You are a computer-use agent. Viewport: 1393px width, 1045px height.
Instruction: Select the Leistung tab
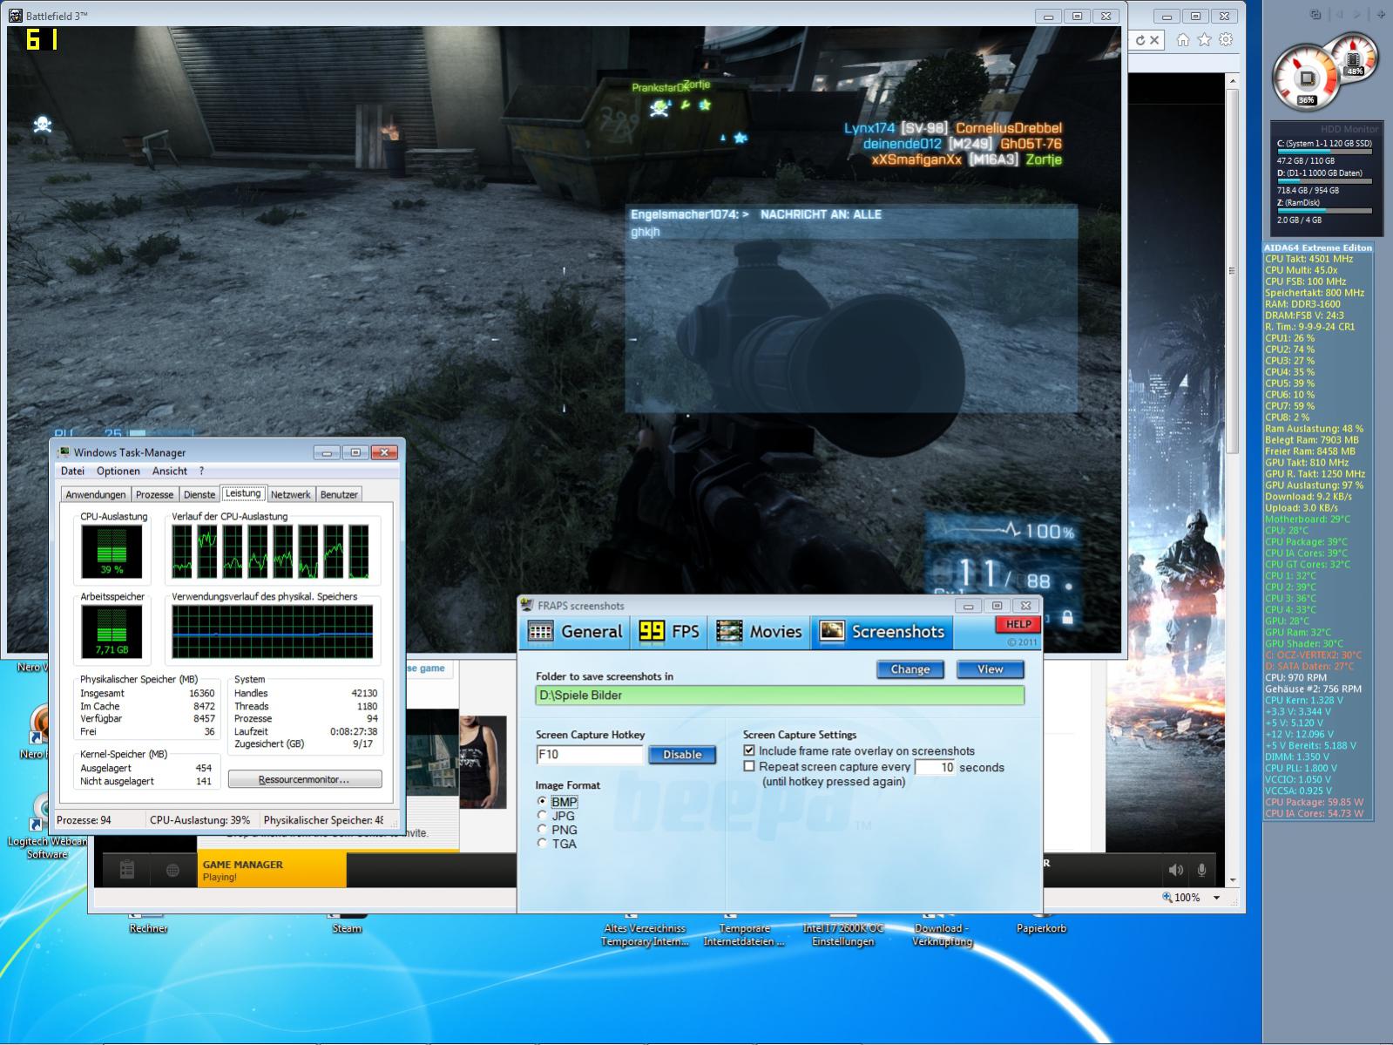[x=243, y=493]
